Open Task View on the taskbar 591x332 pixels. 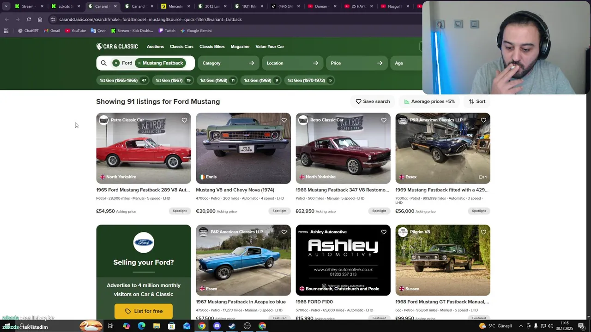click(111, 326)
